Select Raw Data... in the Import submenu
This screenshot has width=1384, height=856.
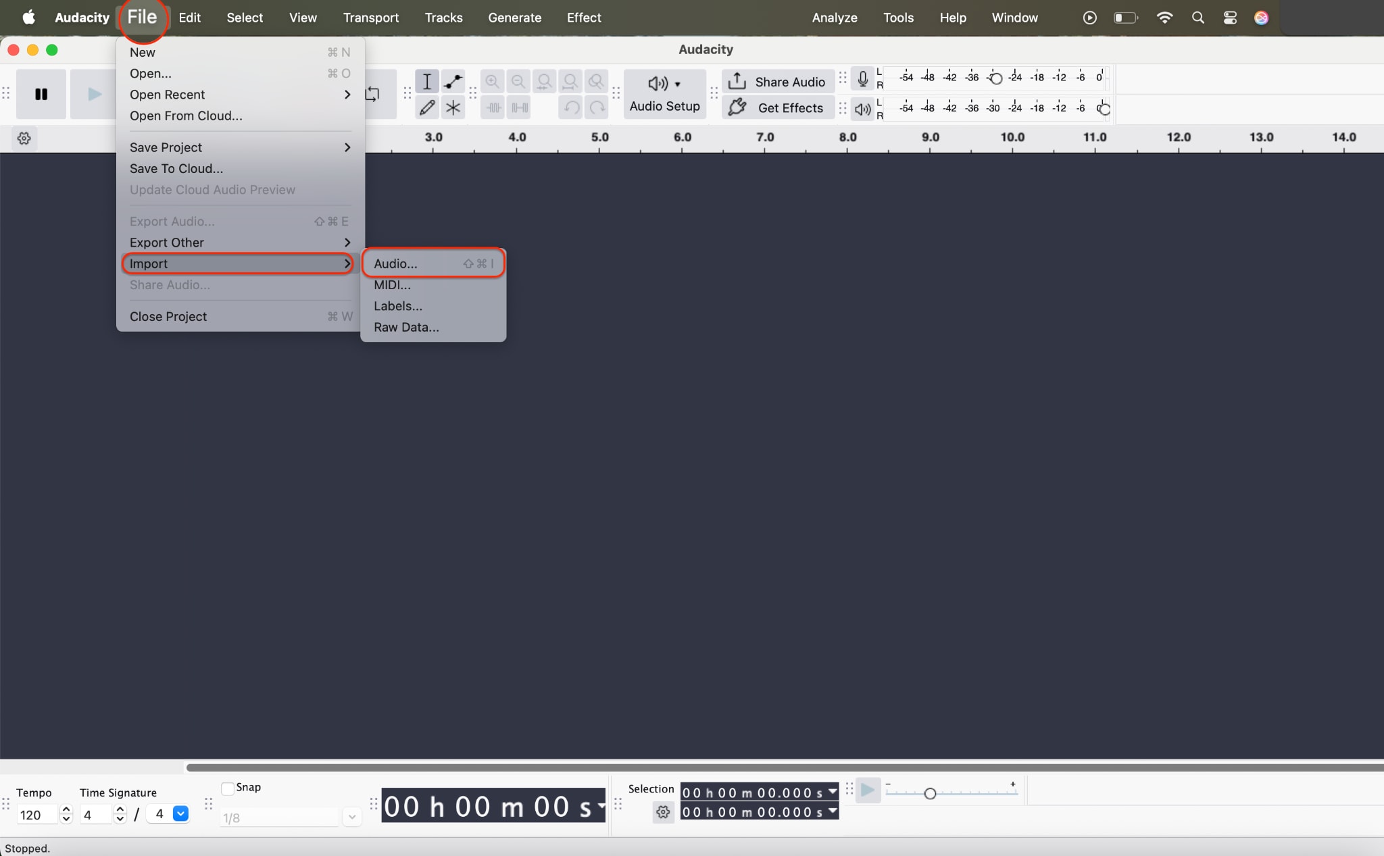tap(406, 327)
